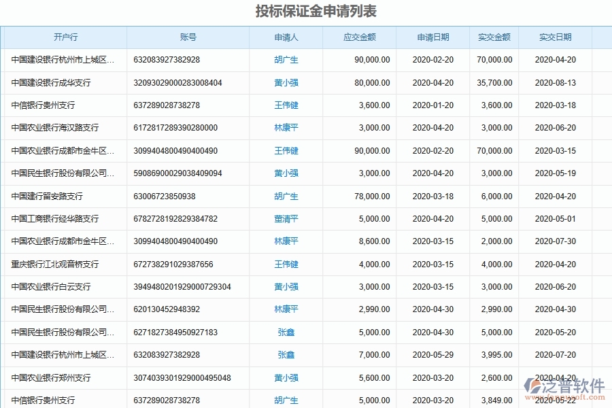The height and width of the screenshot is (408, 612).
Task: Open applicant 王伟健 in 中信银行贵州支行 row
Action: pyautogui.click(x=286, y=105)
